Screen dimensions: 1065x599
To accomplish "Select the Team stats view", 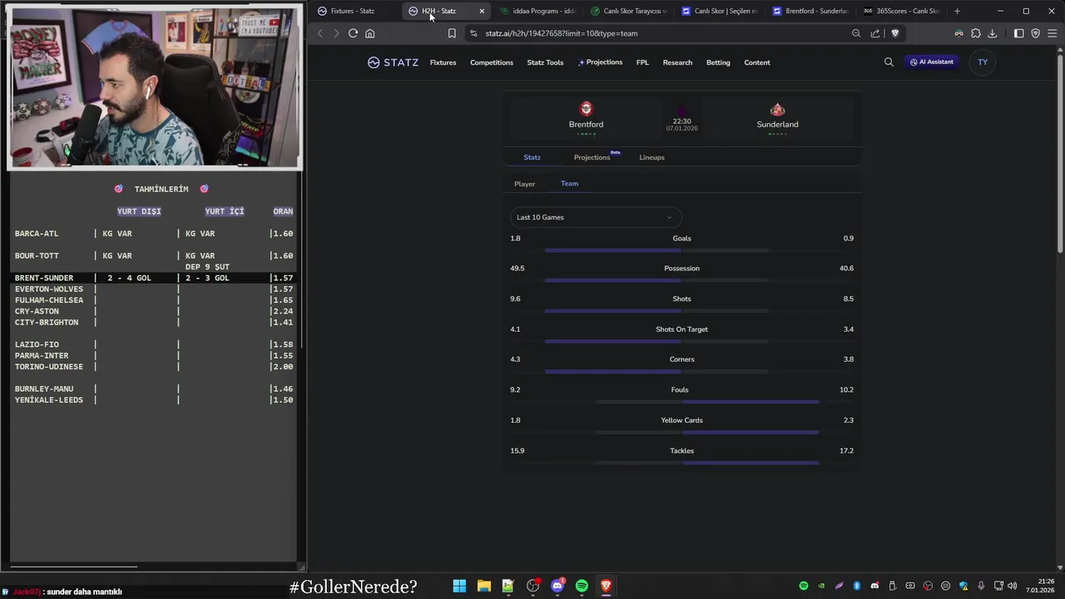I will click(x=569, y=184).
